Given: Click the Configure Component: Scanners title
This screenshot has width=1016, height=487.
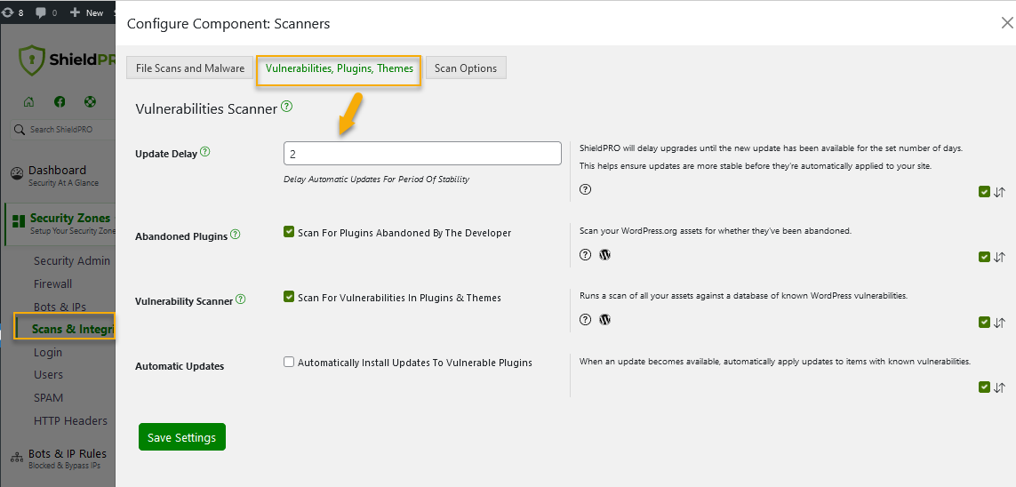Looking at the screenshot, I should pyautogui.click(x=228, y=24).
